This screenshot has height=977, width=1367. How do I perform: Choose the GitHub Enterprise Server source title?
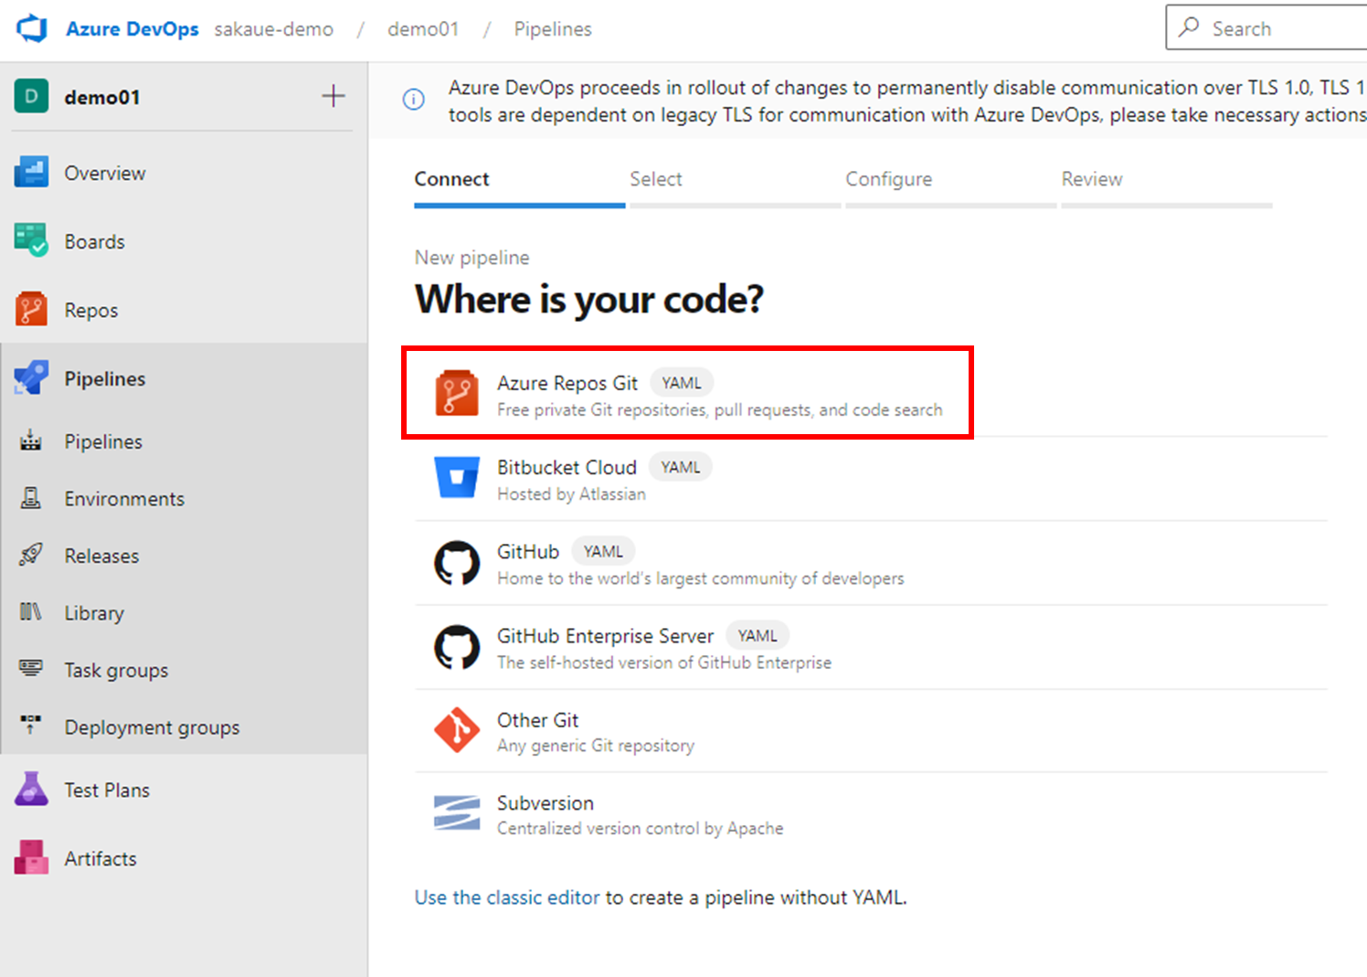(x=605, y=635)
